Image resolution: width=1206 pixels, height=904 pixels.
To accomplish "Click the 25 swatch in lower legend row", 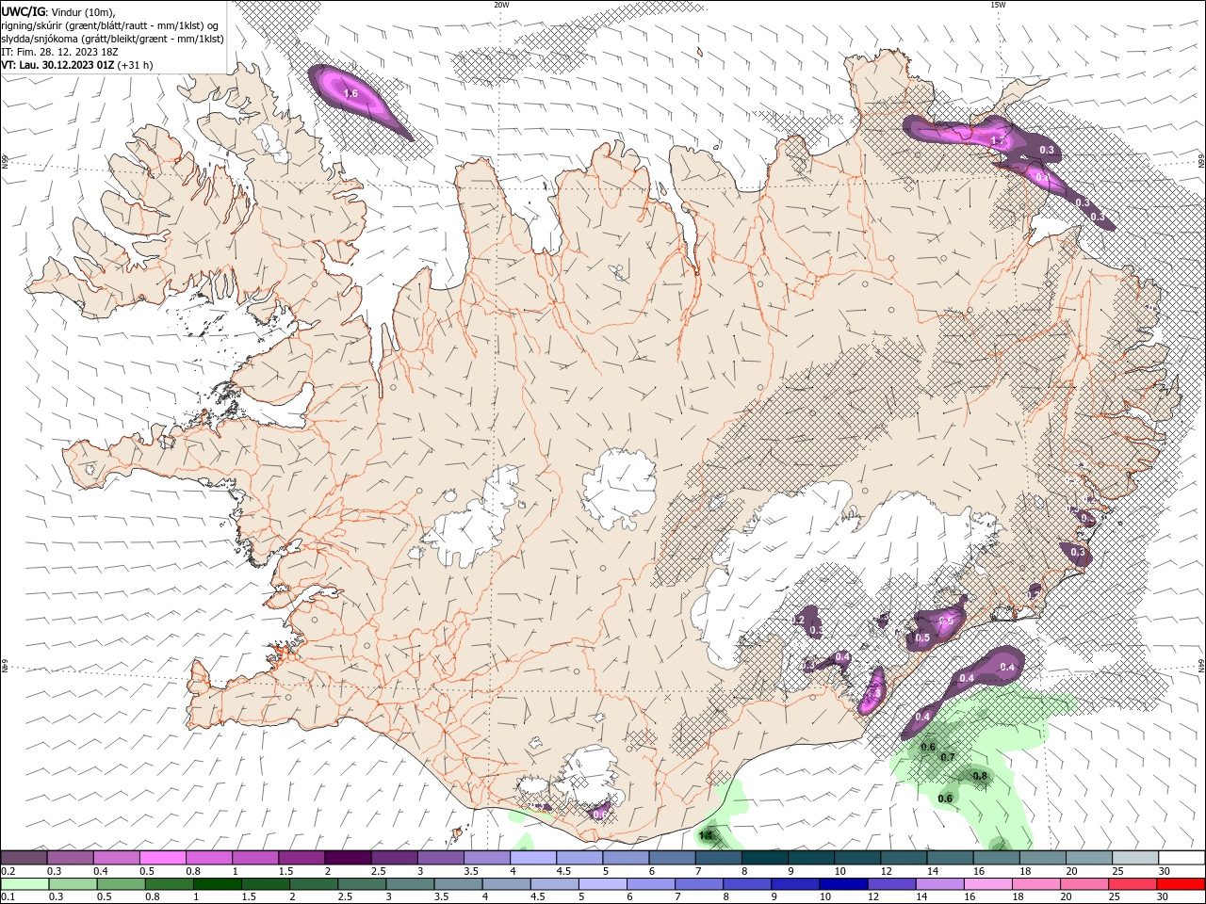I will pos(1133,884).
